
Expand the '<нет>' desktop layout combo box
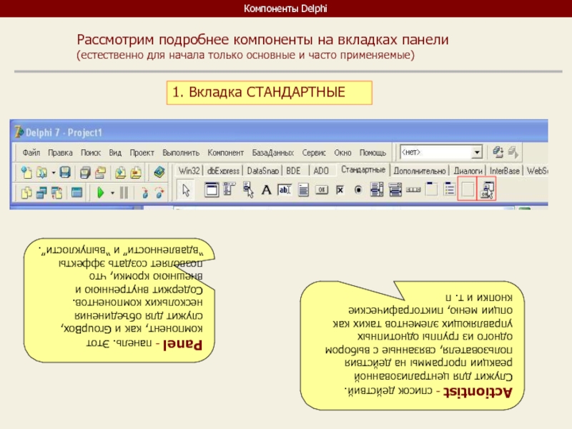(476, 152)
